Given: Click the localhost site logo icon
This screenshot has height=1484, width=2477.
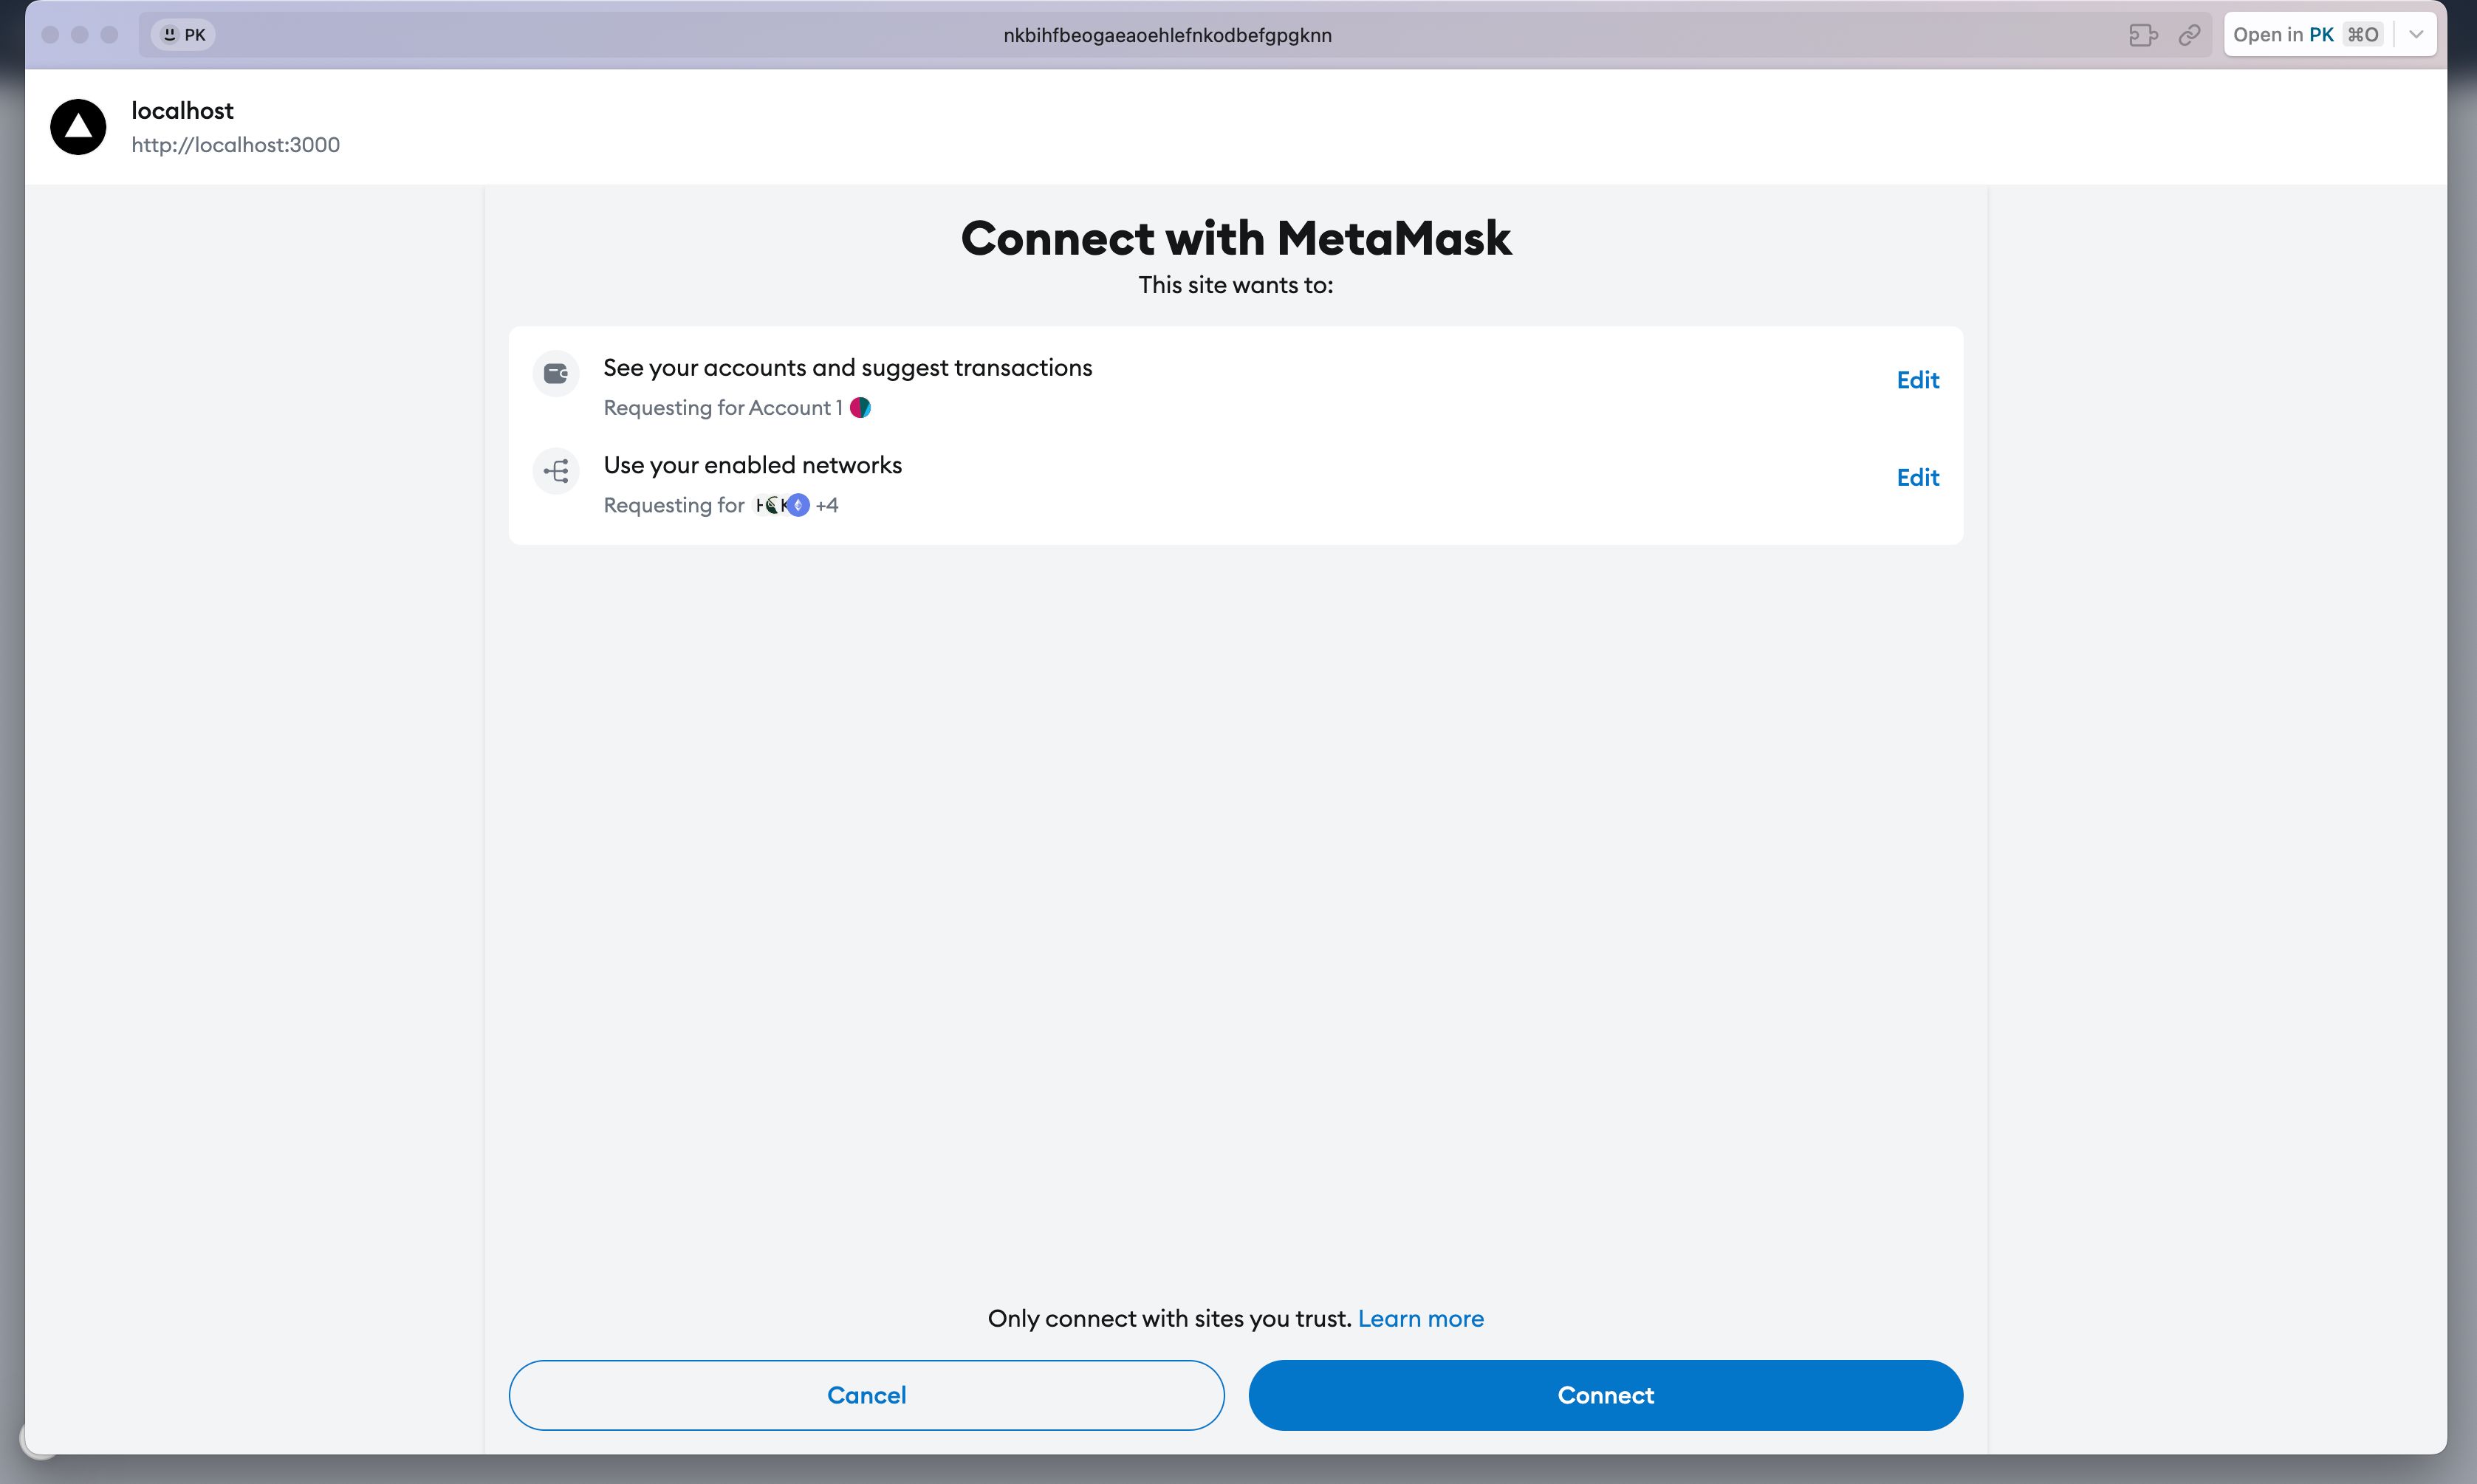Looking at the screenshot, I should [78, 127].
